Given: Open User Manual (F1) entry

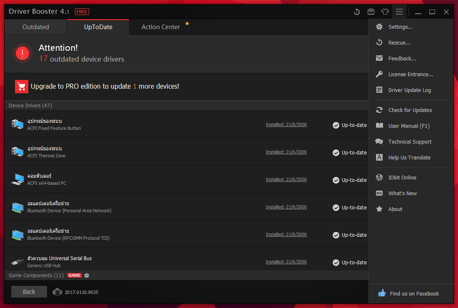Looking at the screenshot, I should [x=409, y=126].
